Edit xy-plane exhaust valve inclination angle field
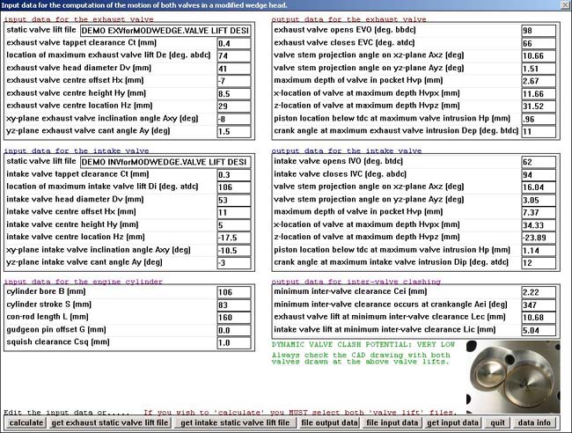572x433 pixels. click(x=234, y=119)
